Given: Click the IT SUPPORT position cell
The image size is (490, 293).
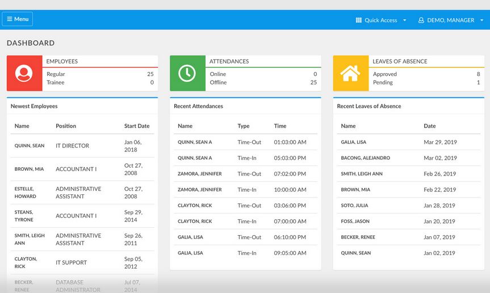Looking at the screenshot, I should (x=71, y=263).
